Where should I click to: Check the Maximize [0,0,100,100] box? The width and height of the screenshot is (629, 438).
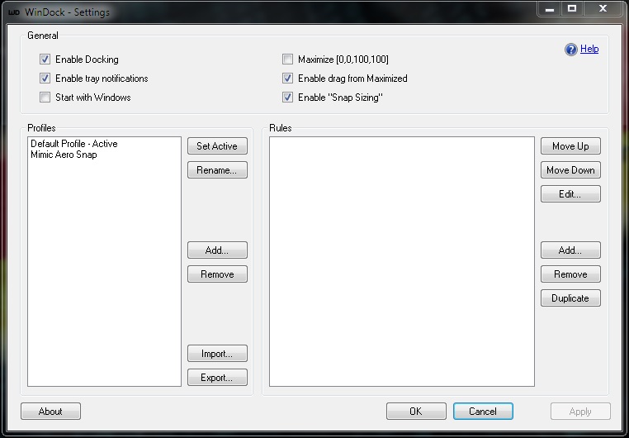coord(287,60)
